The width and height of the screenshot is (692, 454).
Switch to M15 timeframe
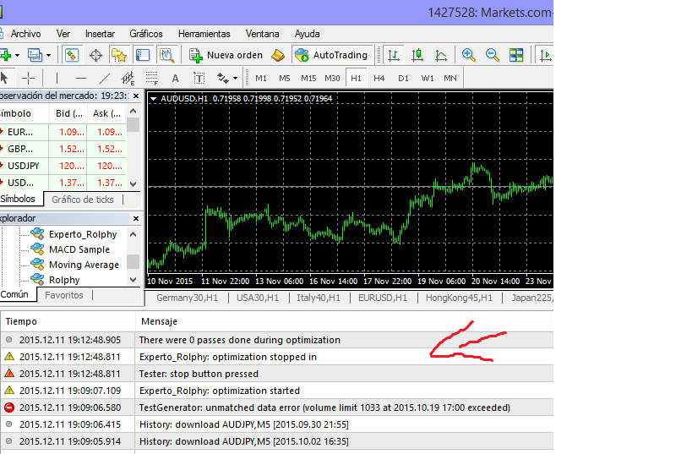(308, 79)
